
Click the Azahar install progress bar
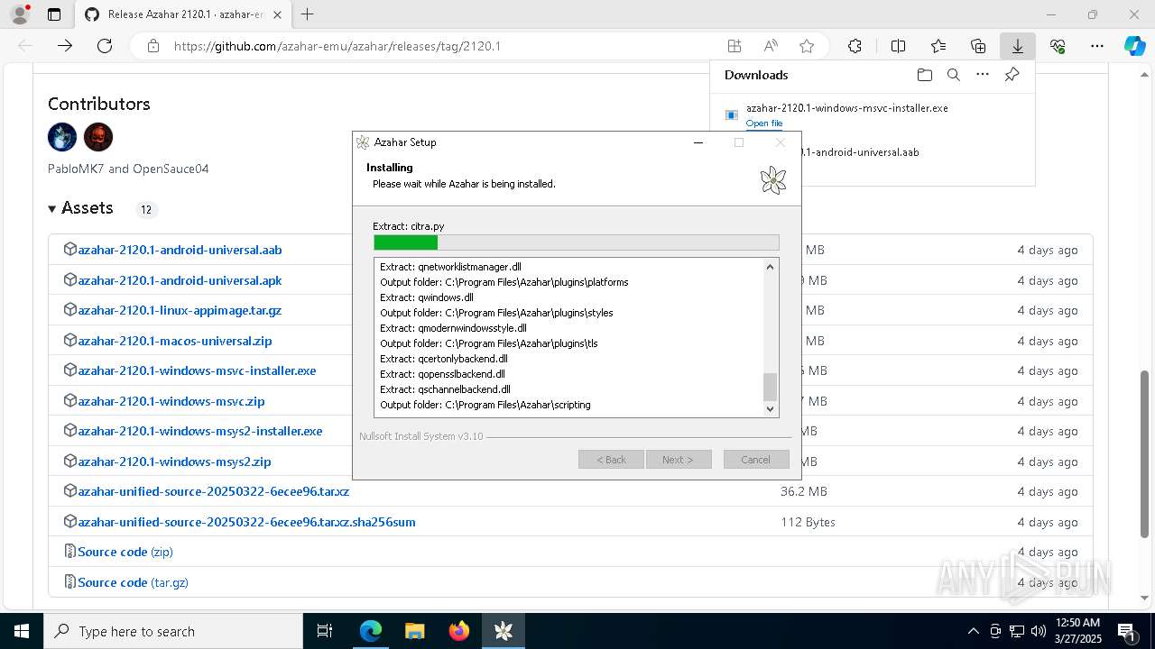click(x=576, y=242)
